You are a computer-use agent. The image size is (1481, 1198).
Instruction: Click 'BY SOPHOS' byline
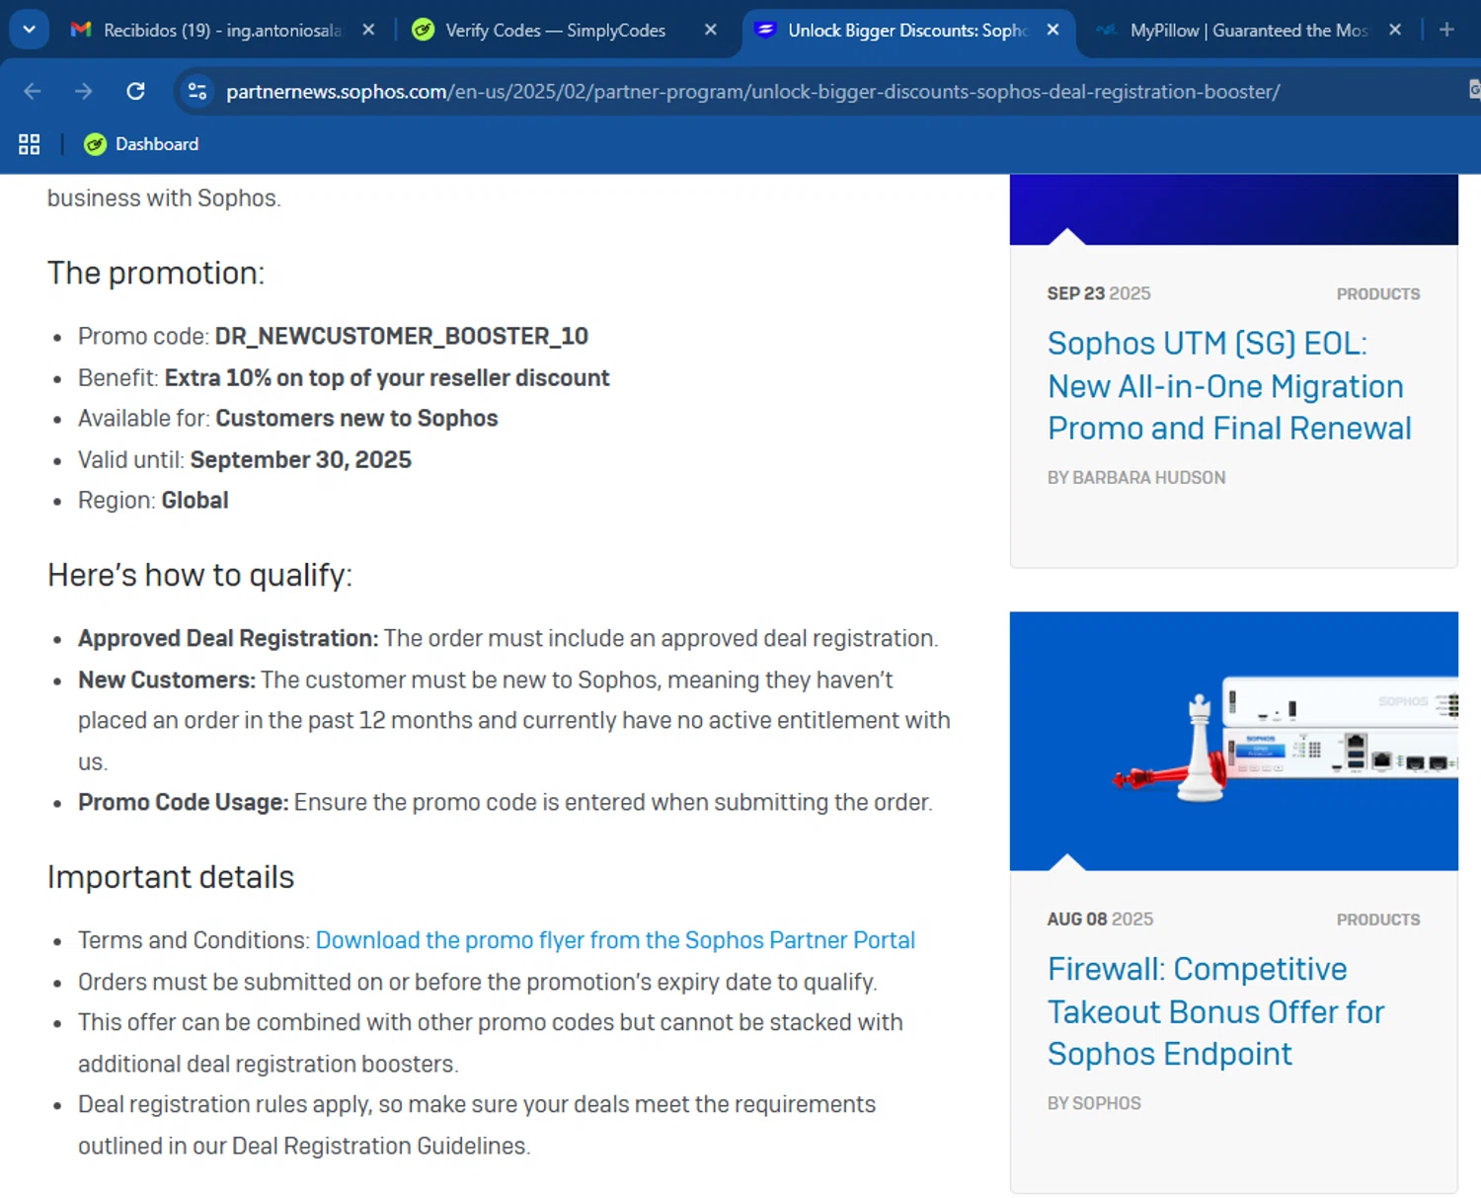[x=1094, y=1104]
